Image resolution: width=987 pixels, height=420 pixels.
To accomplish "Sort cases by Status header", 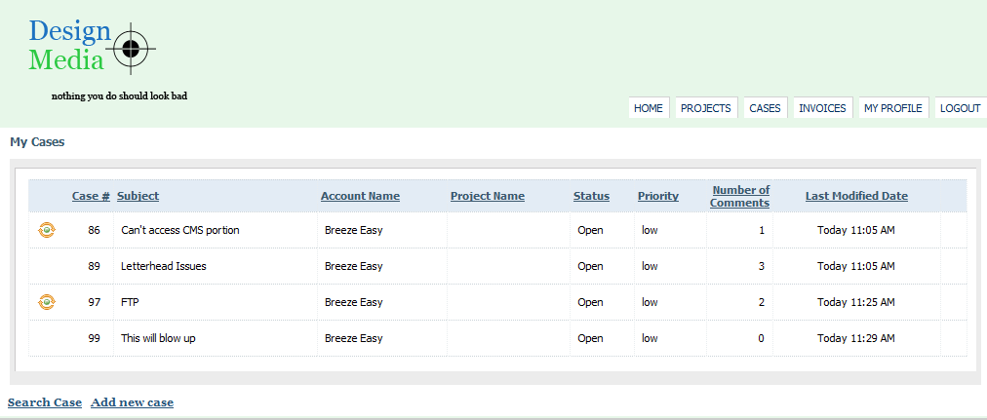I will click(591, 196).
